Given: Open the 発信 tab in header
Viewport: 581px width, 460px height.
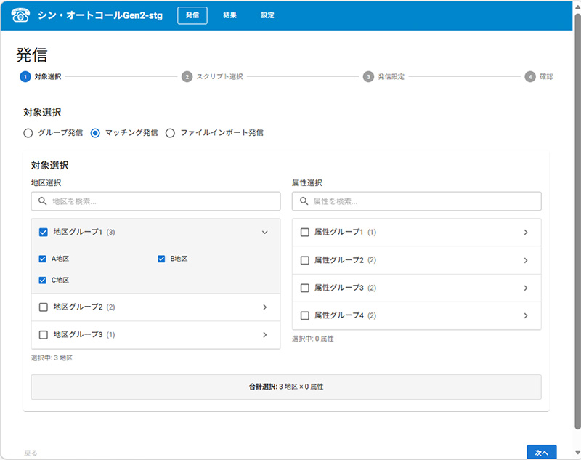Looking at the screenshot, I should 192,15.
